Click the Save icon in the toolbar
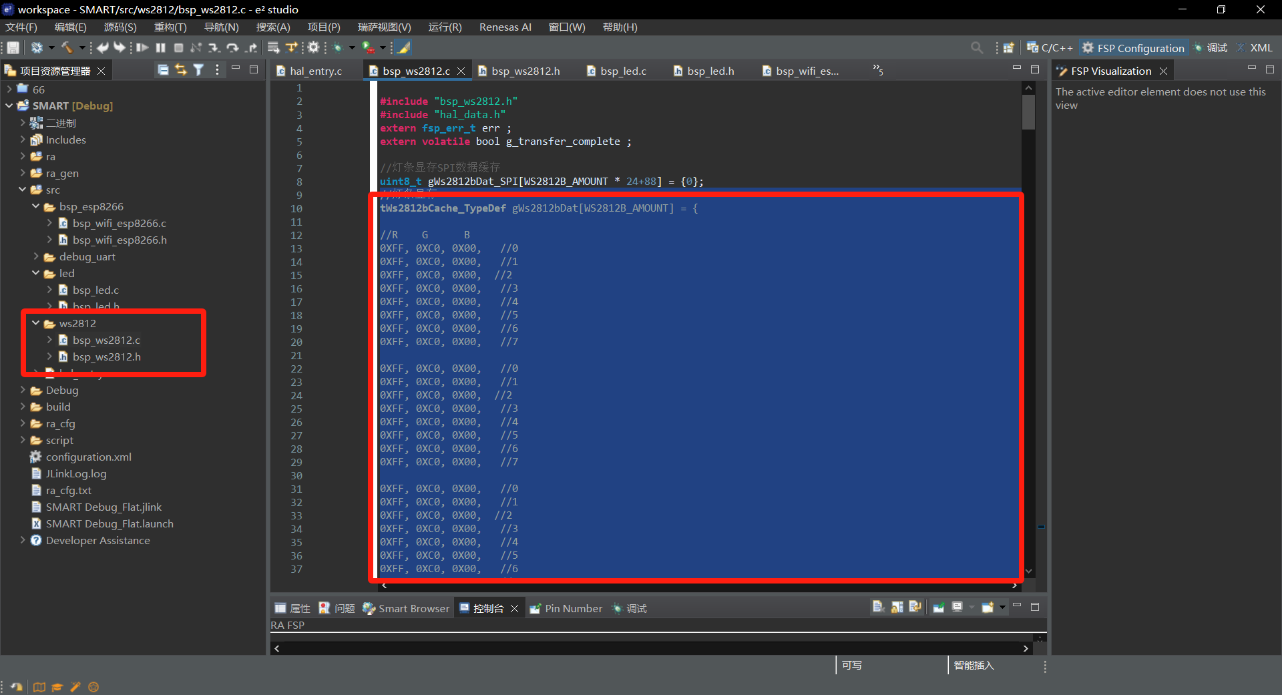The width and height of the screenshot is (1282, 695). pyautogui.click(x=13, y=47)
